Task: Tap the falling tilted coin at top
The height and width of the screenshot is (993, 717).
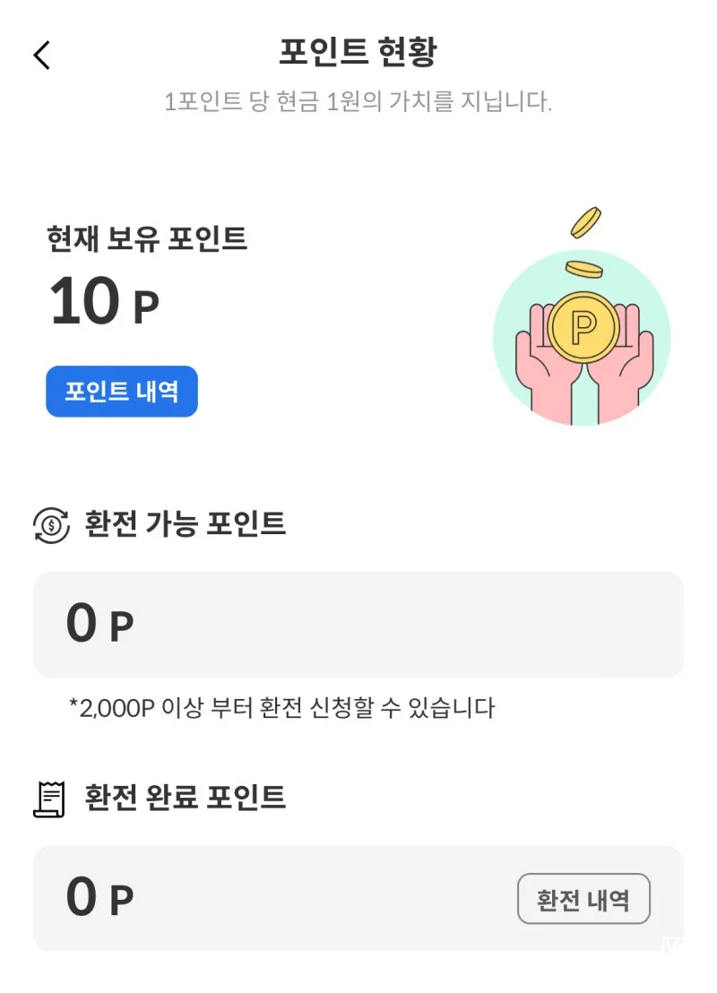Action: (x=586, y=222)
